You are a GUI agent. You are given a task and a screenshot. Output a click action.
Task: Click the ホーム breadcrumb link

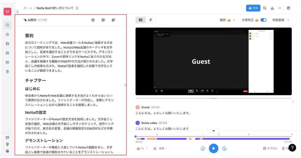coord(28,8)
